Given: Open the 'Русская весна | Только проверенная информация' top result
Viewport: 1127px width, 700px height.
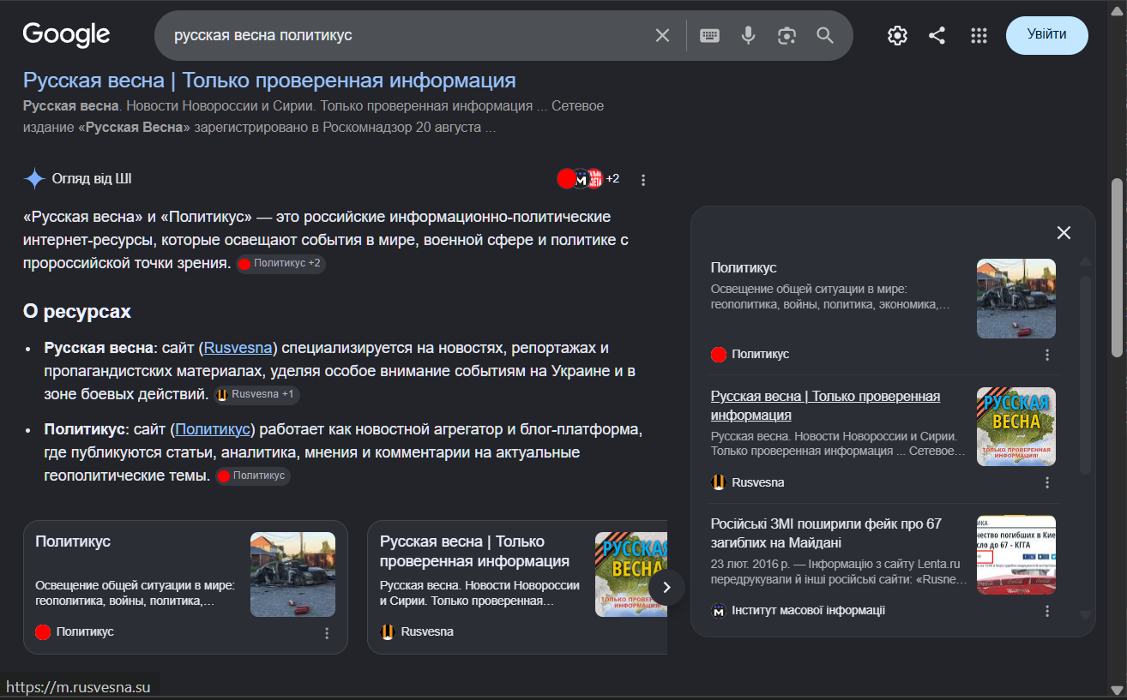Looking at the screenshot, I should tap(269, 81).
